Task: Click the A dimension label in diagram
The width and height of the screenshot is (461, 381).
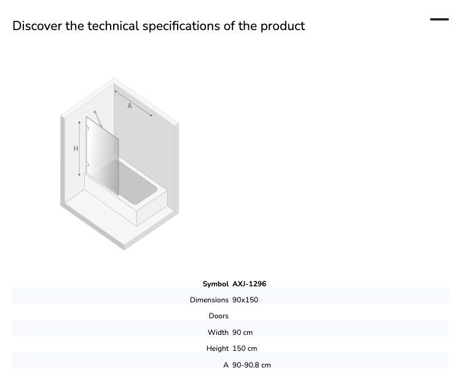Action: click(130, 106)
